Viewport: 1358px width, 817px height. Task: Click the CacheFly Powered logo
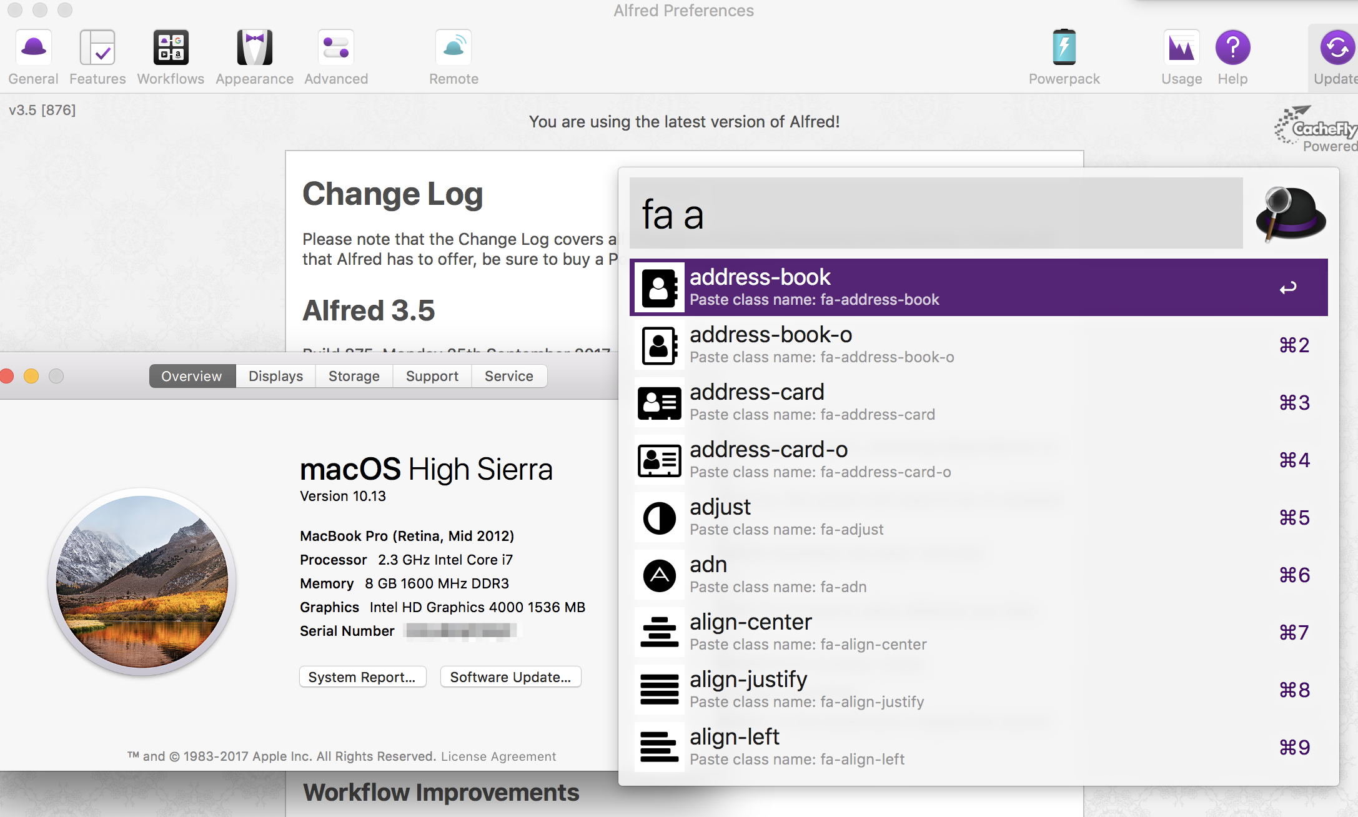(1317, 129)
